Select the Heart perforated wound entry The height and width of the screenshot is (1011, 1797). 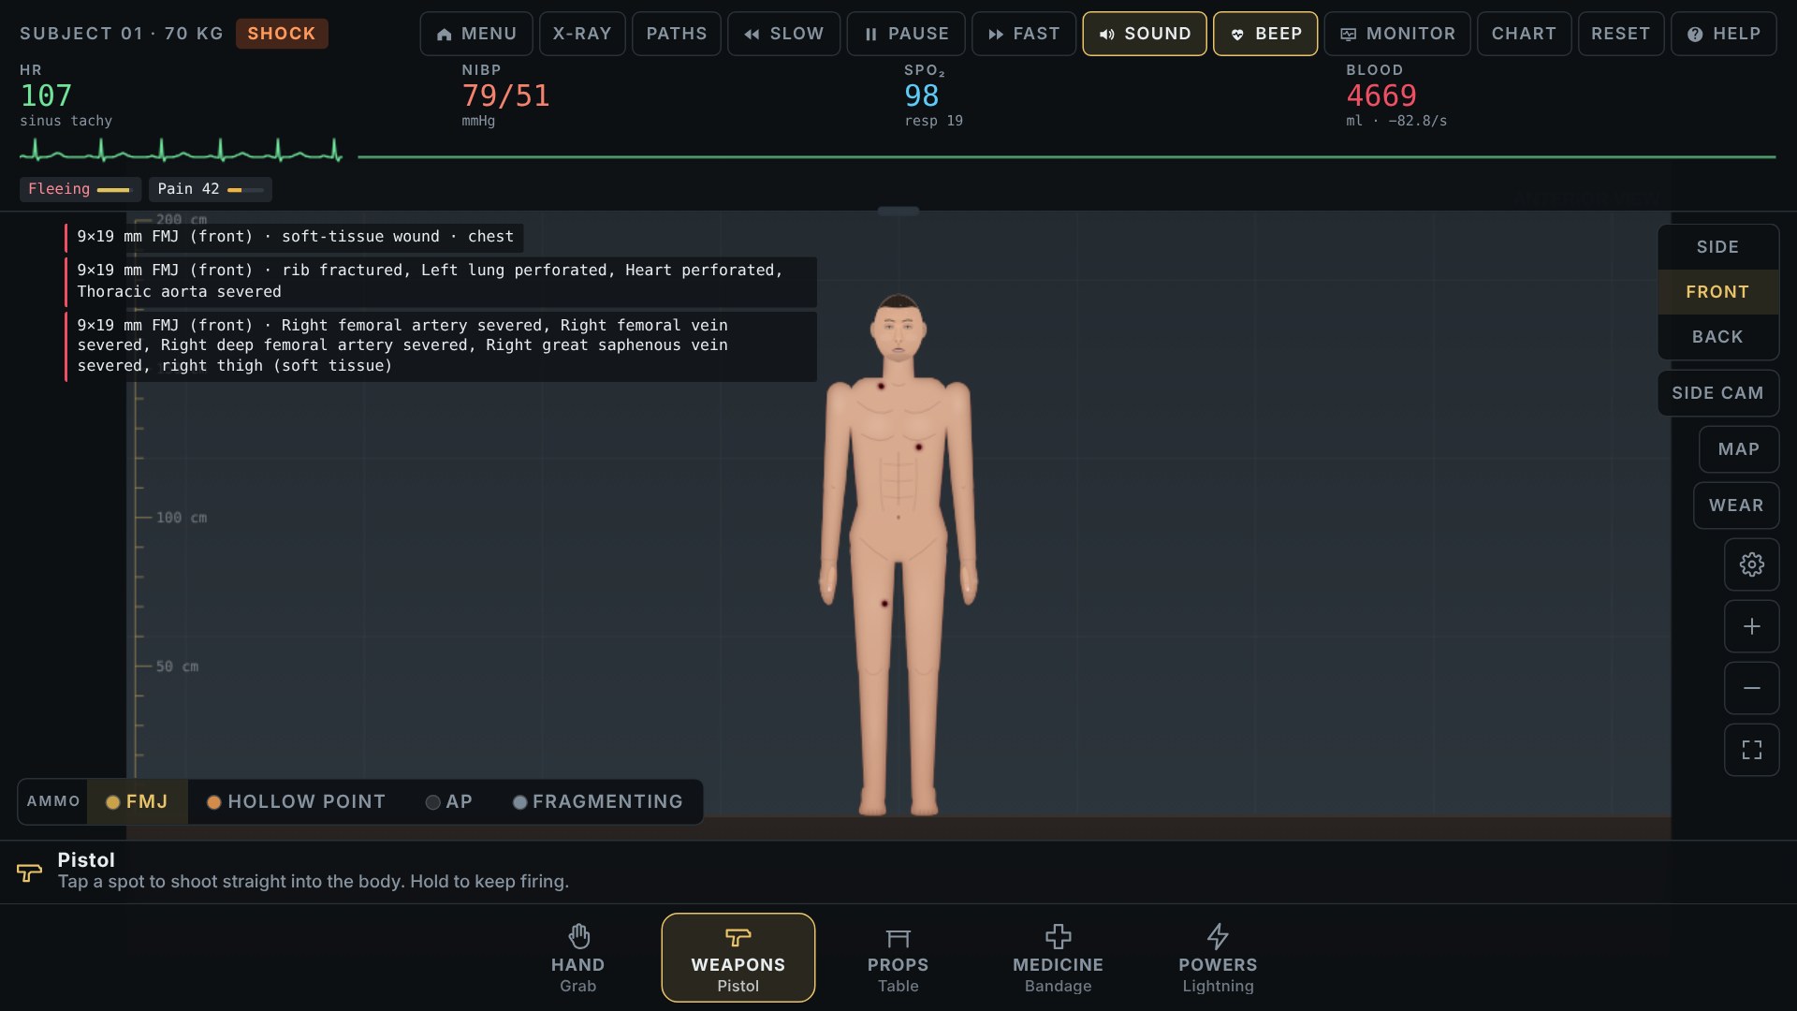tap(441, 281)
